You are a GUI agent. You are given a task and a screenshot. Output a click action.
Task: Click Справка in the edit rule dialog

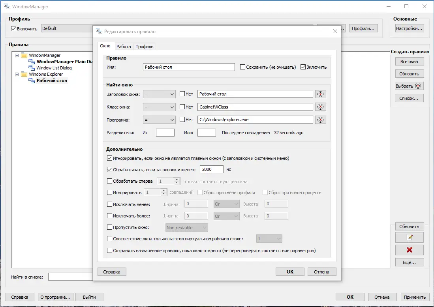pos(112,271)
